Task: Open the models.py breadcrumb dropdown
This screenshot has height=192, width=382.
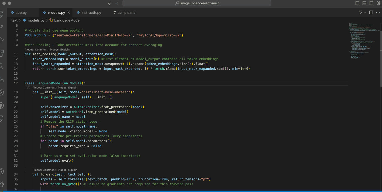Action: [x=36, y=20]
